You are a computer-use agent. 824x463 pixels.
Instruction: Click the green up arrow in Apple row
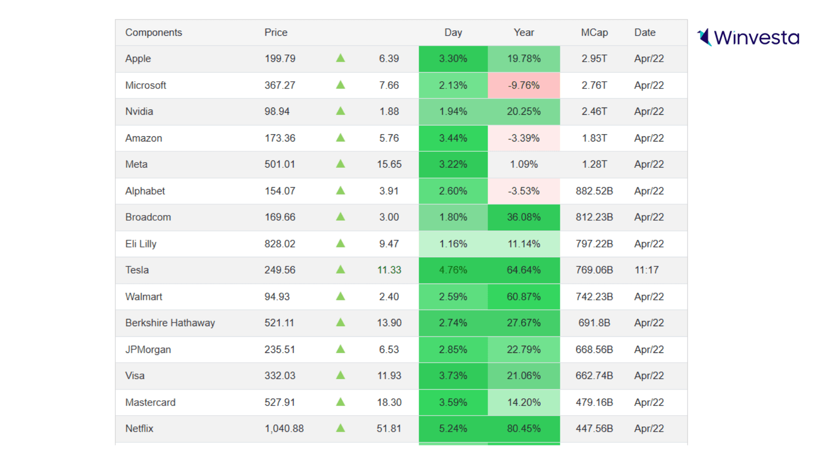click(340, 58)
